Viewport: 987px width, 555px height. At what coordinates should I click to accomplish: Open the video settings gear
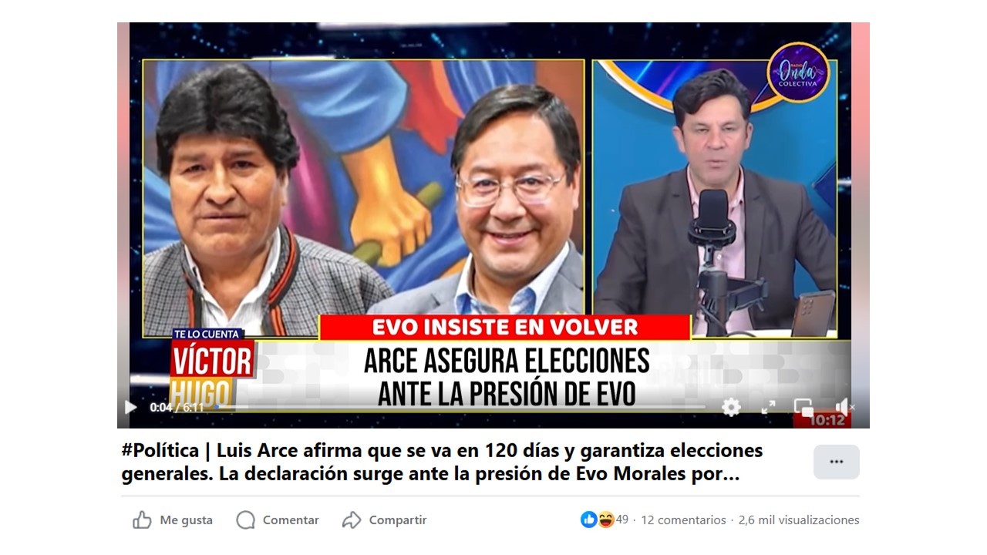[731, 407]
